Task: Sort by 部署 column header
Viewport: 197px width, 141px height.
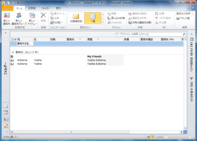Action: pyautogui.click(x=132, y=39)
